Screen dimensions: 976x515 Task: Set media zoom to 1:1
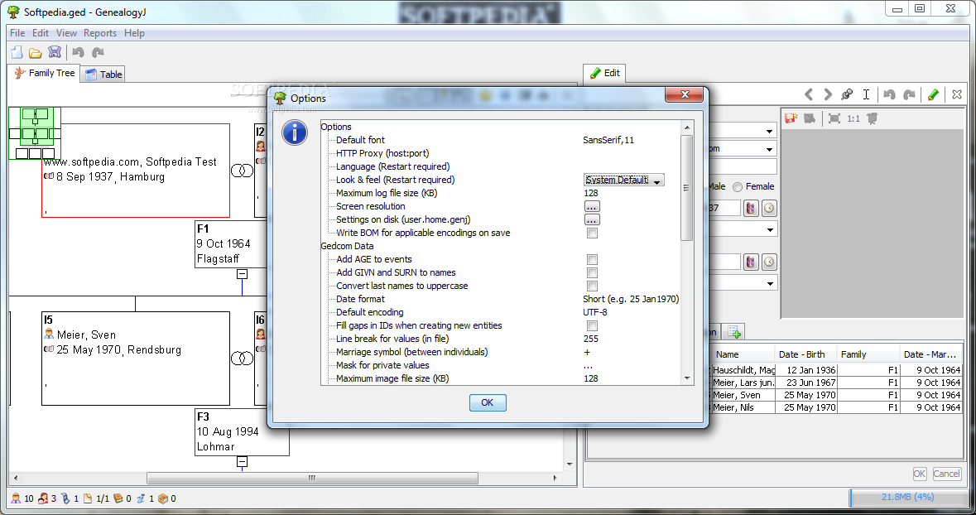click(853, 118)
